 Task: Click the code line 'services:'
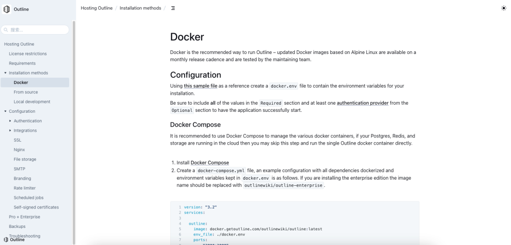click(194, 213)
